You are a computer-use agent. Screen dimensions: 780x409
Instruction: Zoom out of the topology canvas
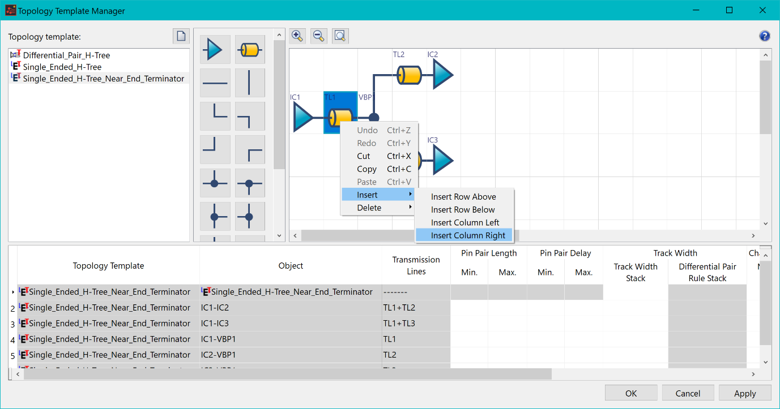(319, 36)
